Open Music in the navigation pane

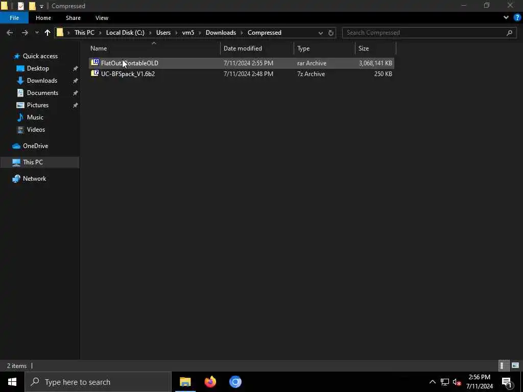click(35, 117)
